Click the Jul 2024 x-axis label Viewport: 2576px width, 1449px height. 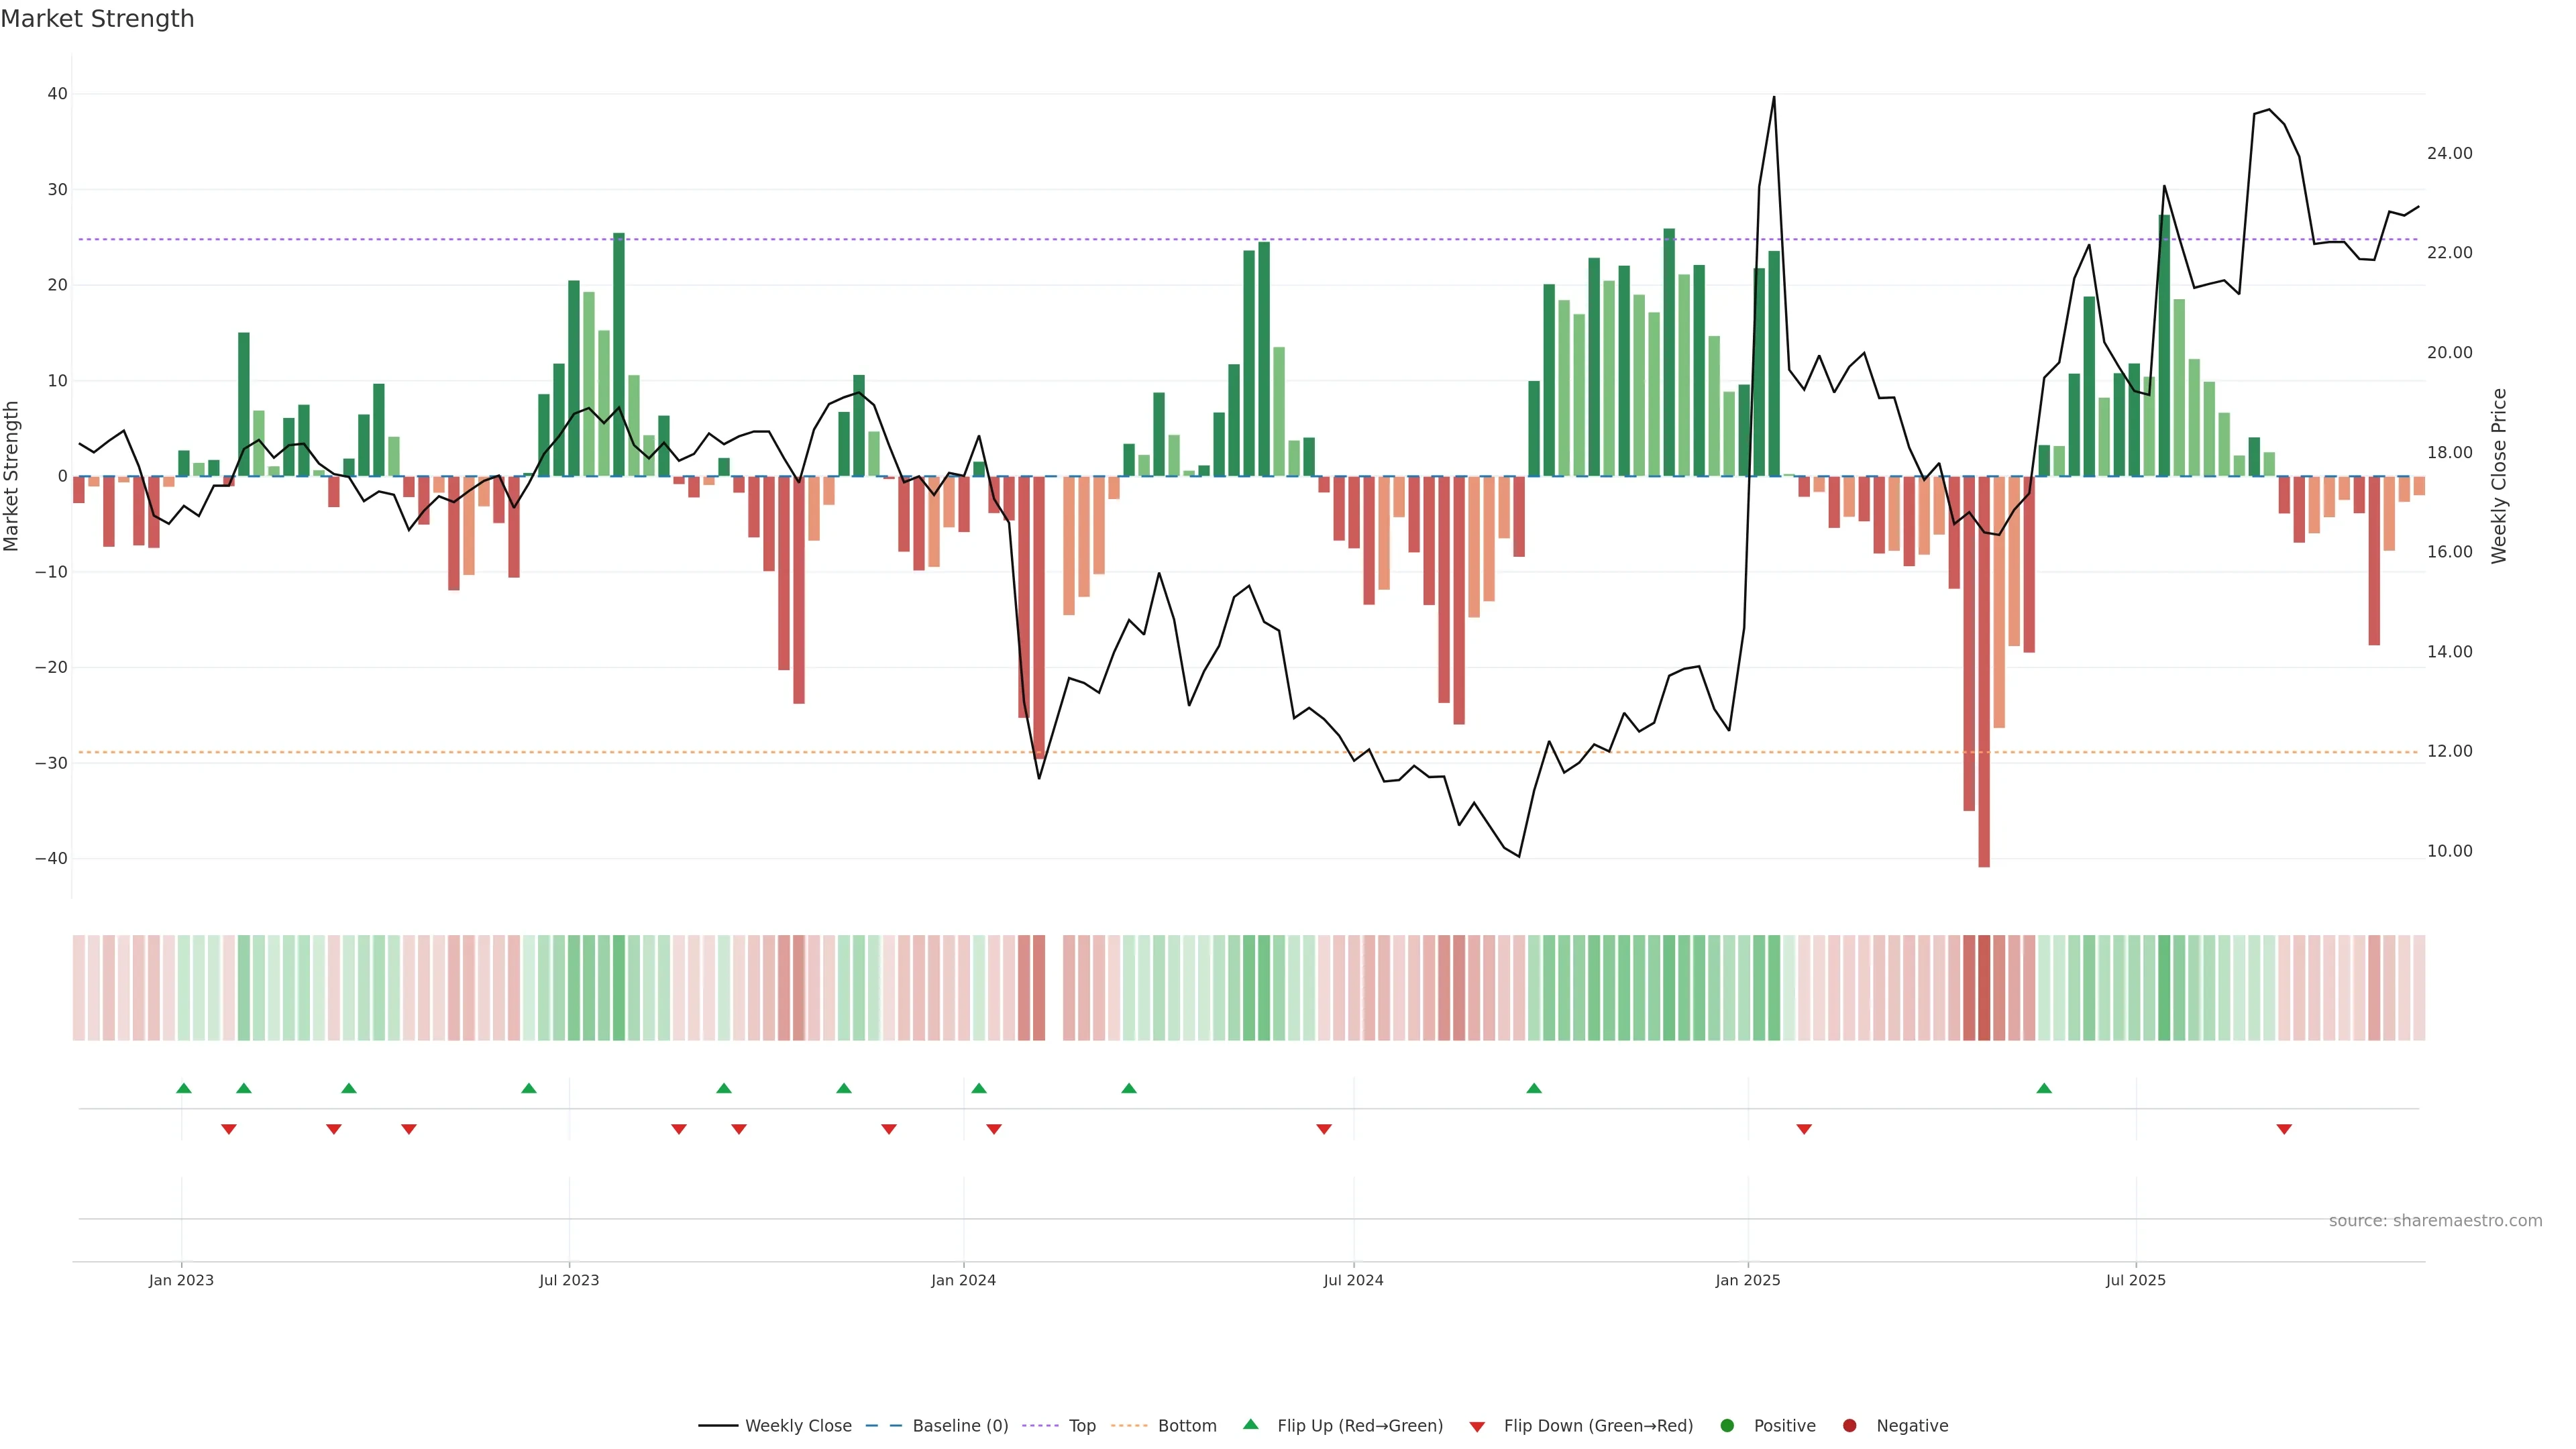coord(1353,1280)
